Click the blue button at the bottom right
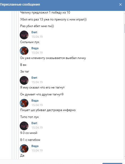Screen dimensions: 125x164 click(x=112, y=163)
